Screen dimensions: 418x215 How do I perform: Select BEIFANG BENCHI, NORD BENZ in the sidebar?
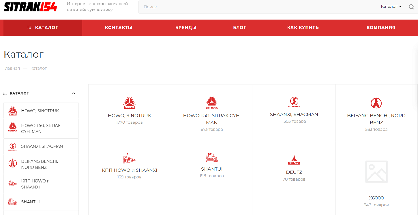coord(40,164)
